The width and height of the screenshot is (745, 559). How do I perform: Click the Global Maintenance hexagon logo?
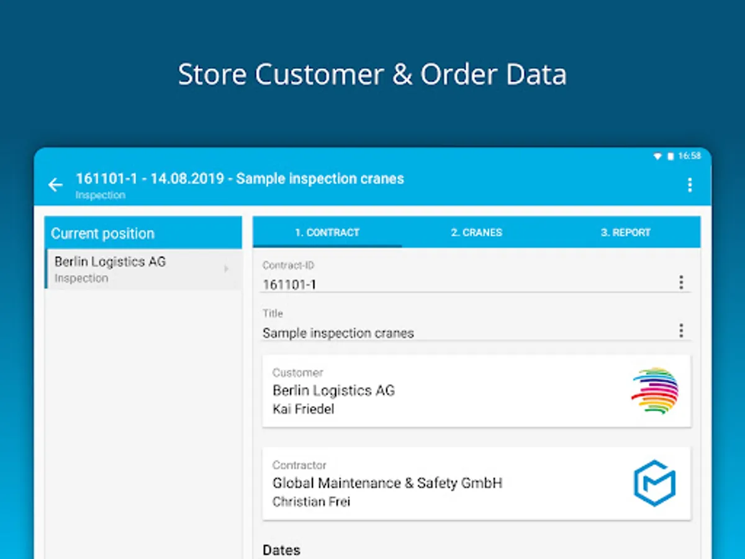tap(654, 483)
